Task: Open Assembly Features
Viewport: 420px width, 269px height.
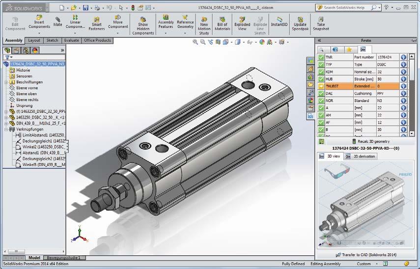Action: 166,22
